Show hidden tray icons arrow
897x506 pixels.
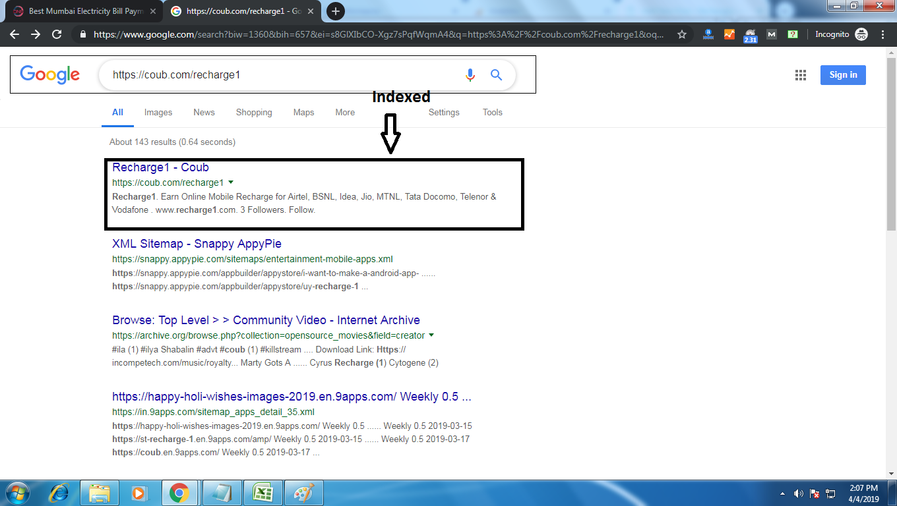click(783, 493)
